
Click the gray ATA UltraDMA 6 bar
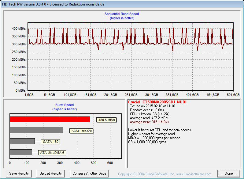point(21,152)
